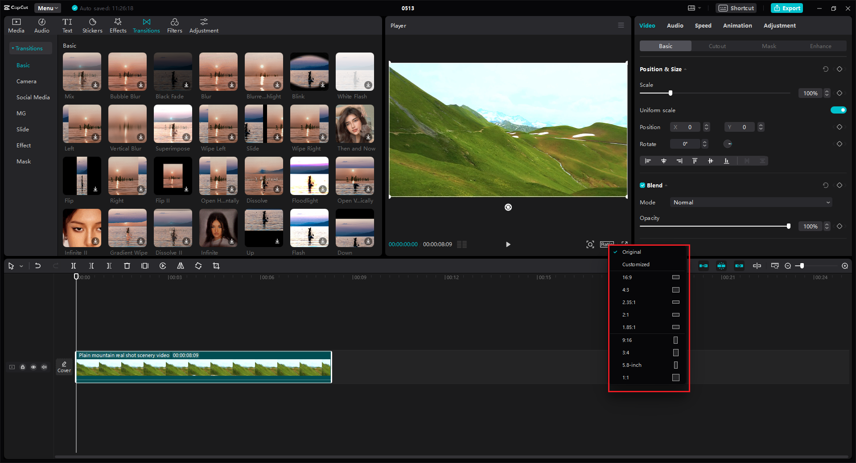
Task: Hide the video track with the eye icon
Action: (x=33, y=367)
